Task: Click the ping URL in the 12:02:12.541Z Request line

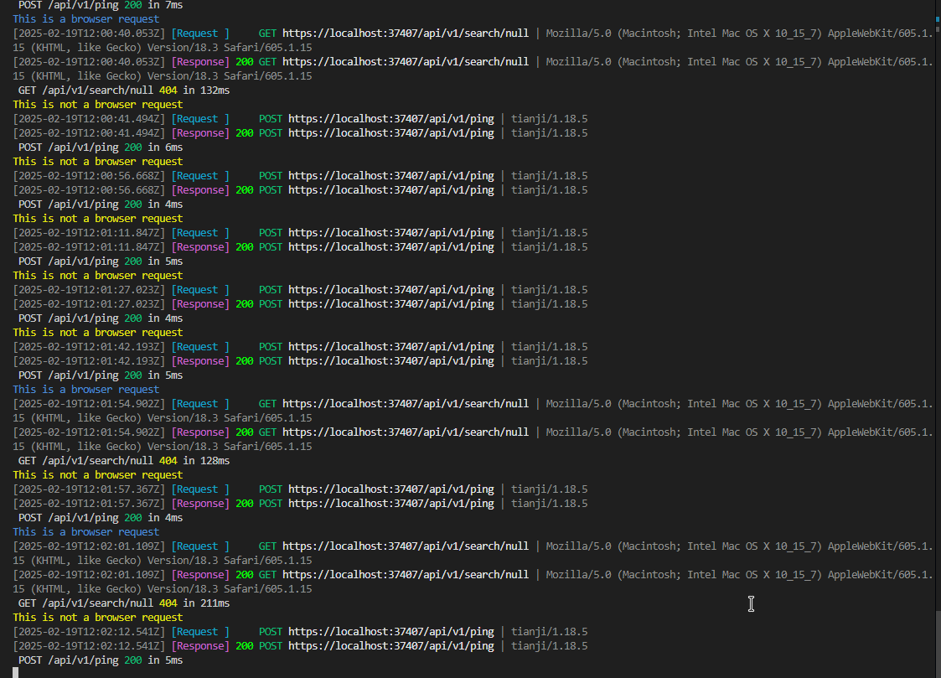Action: click(x=391, y=632)
